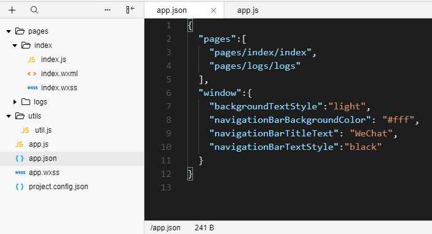Collapse the file tree sidebar panel
This screenshot has width=432, height=234.
[x=130, y=10]
